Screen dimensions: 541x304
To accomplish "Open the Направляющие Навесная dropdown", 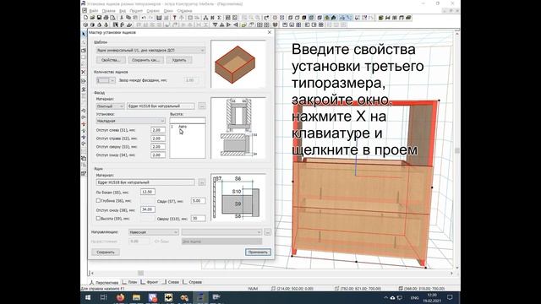I will (154, 232).
